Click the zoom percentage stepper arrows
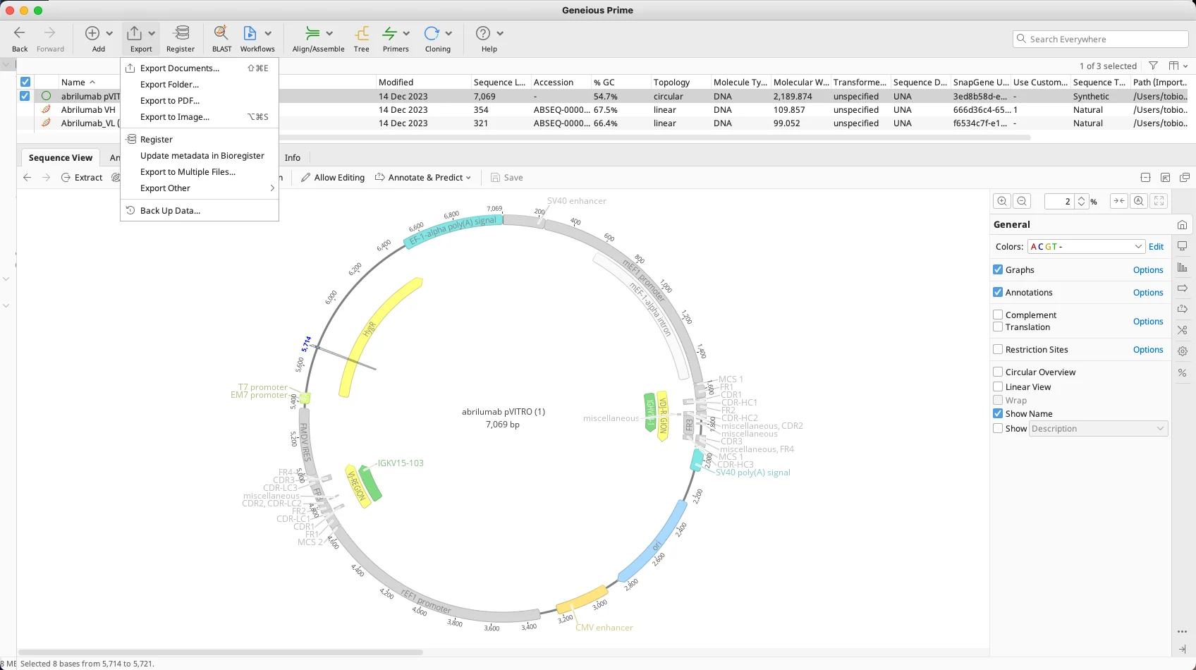1196x670 pixels. point(1082,201)
